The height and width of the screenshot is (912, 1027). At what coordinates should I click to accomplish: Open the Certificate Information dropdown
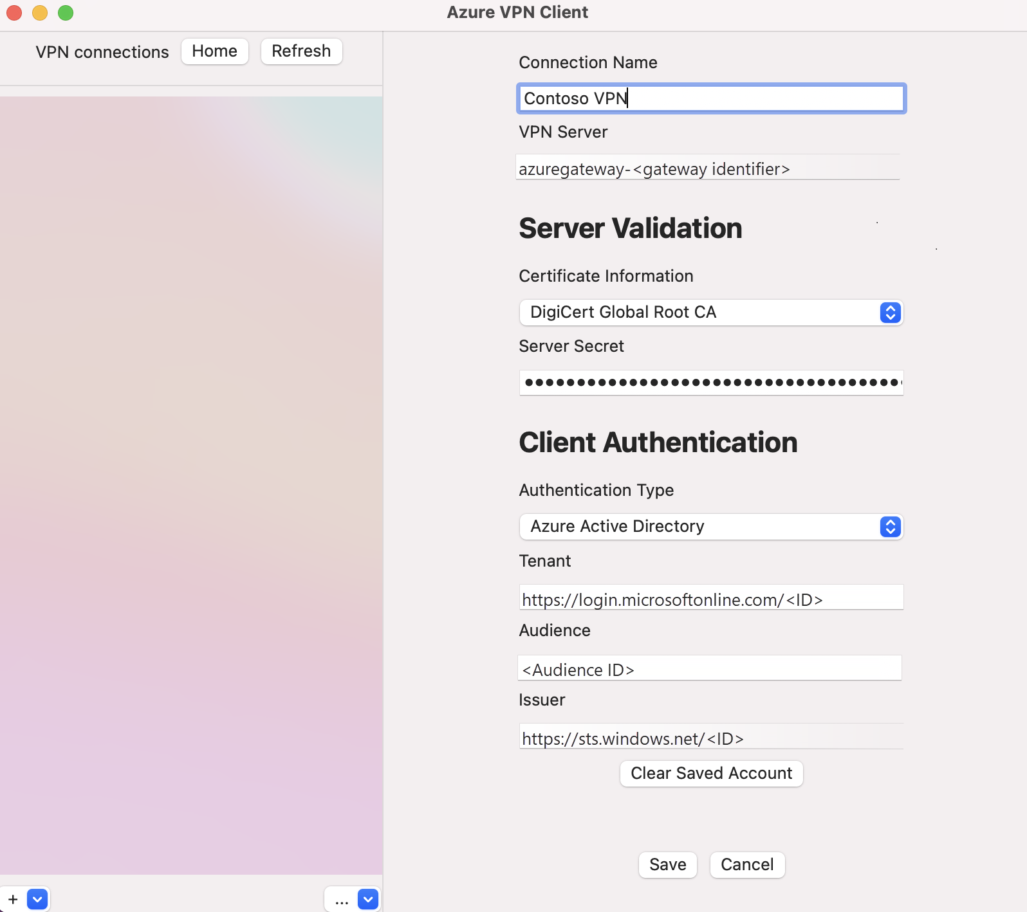[711, 313]
